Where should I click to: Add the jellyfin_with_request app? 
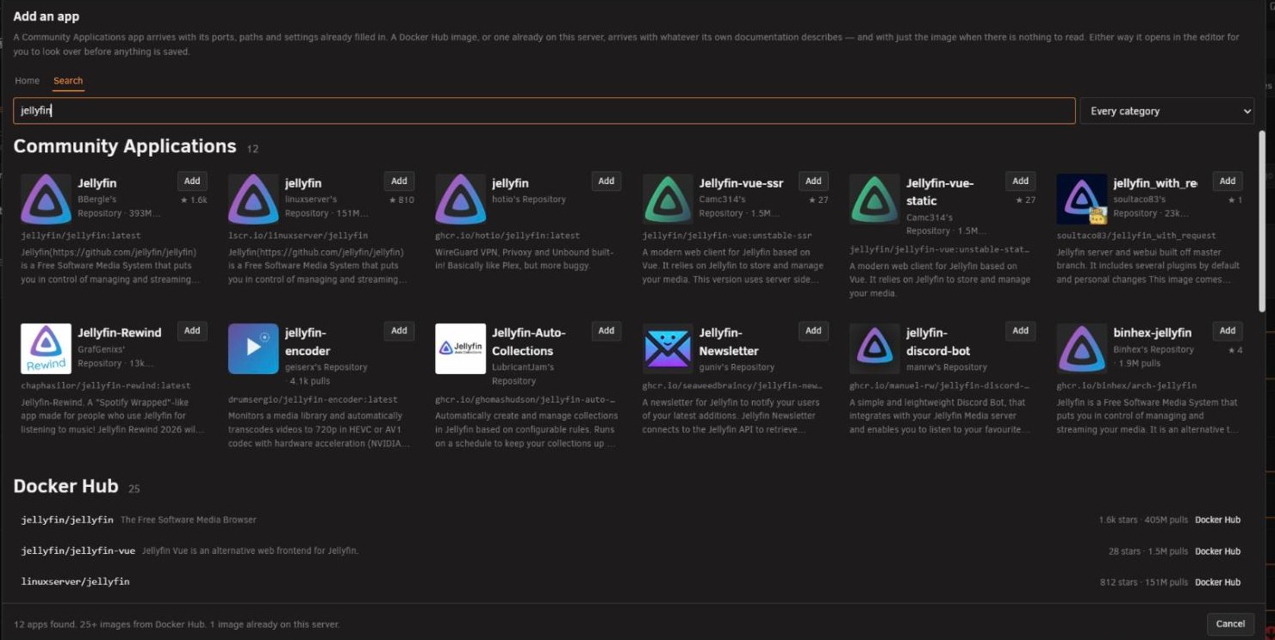(x=1228, y=181)
